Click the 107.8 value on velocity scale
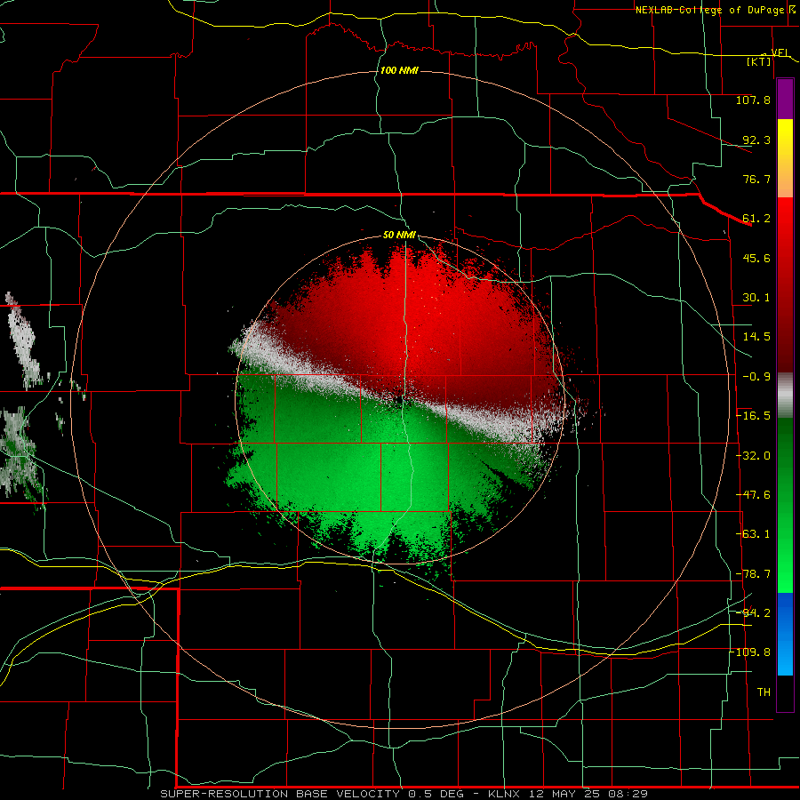800x800 pixels. (x=753, y=100)
